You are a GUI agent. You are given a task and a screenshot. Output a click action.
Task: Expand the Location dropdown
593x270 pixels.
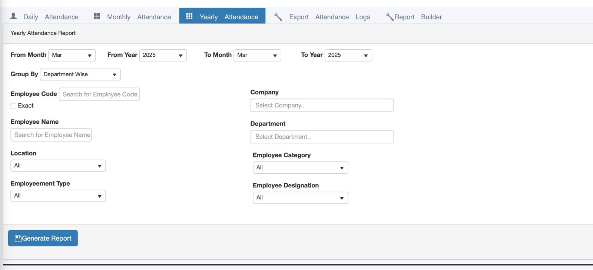click(58, 166)
